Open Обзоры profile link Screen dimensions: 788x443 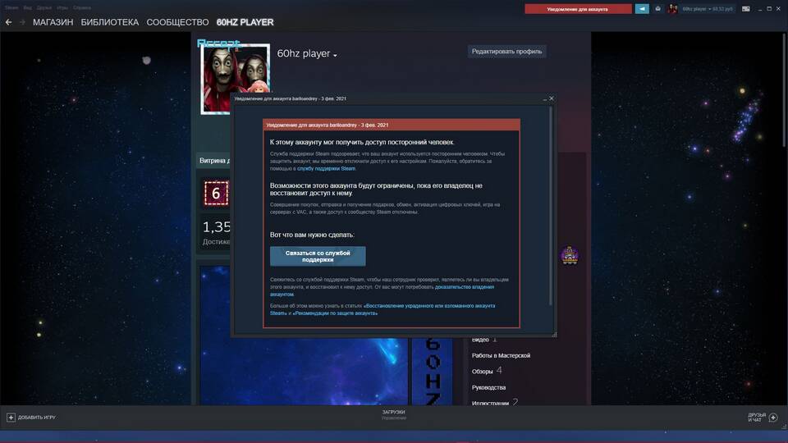(x=482, y=372)
